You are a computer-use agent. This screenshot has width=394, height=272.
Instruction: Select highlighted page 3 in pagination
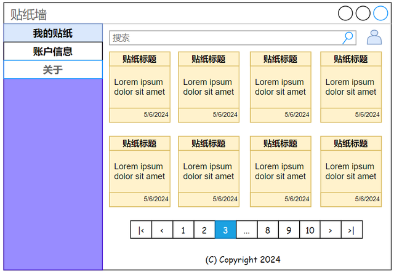click(226, 230)
